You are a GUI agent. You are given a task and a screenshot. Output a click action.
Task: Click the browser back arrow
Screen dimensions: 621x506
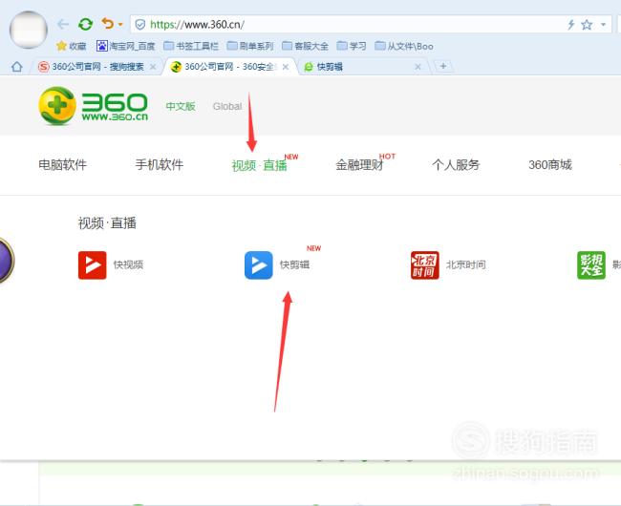coord(63,25)
